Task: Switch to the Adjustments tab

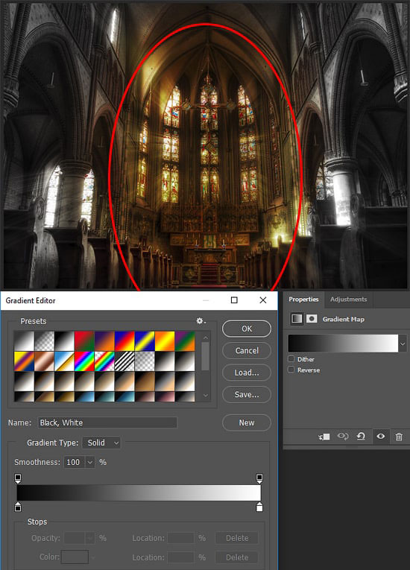Action: click(348, 300)
